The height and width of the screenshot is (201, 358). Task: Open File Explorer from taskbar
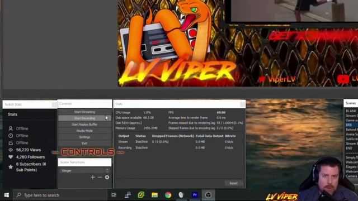(154, 195)
